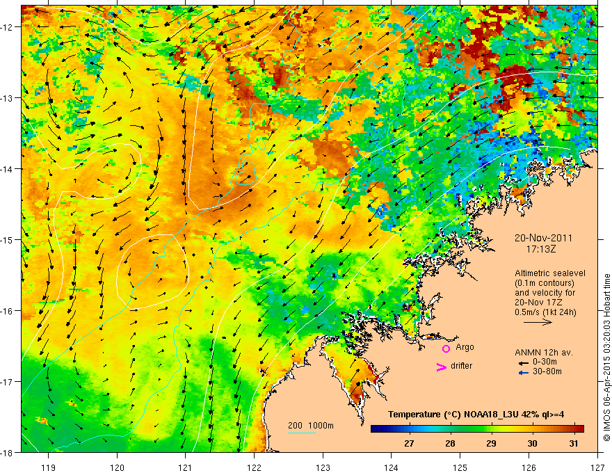Screen dimensions: 612x473
Task: Click the temperature color bar
Action: 477,429
